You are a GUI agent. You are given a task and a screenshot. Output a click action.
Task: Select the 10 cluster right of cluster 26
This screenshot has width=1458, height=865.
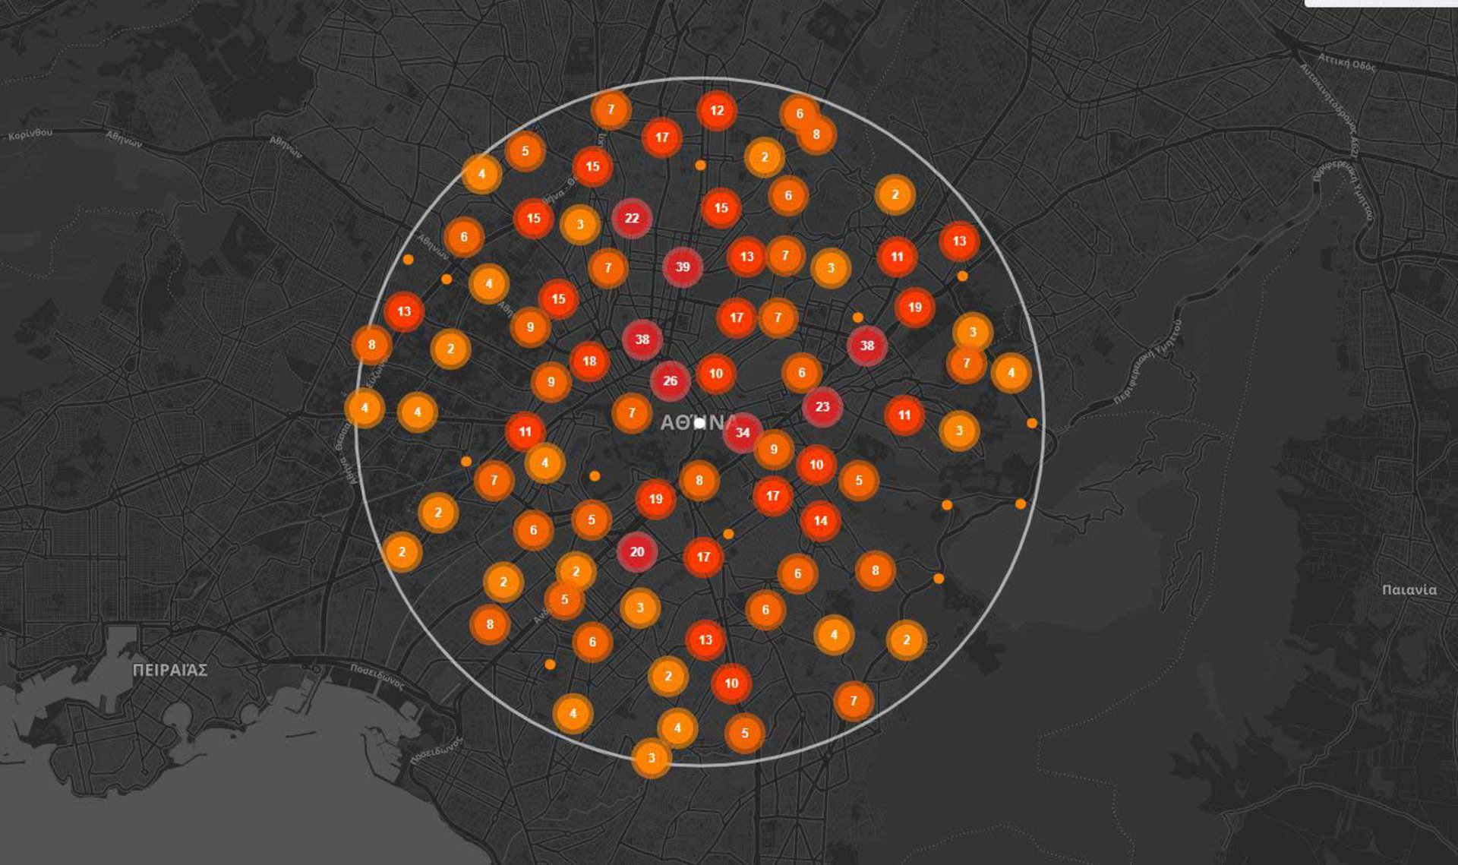coord(715,373)
